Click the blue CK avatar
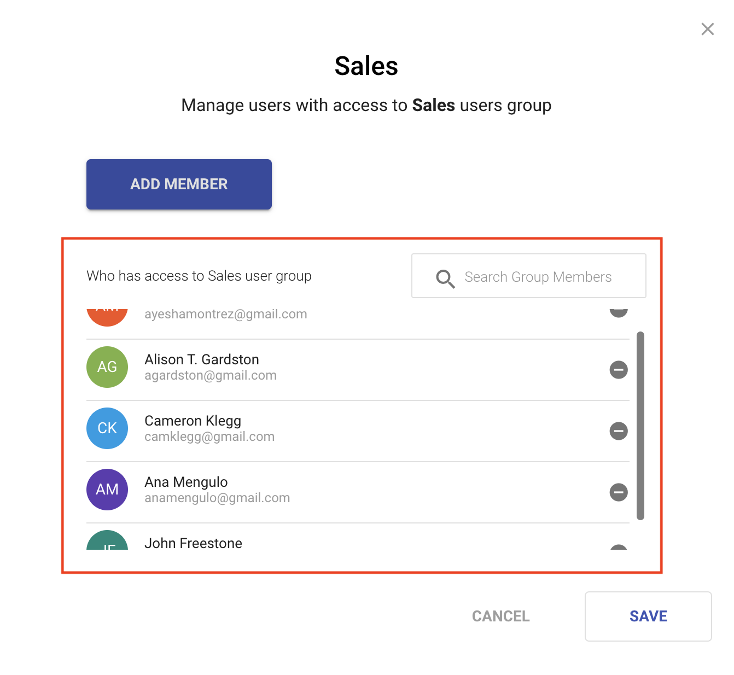 coord(107,428)
